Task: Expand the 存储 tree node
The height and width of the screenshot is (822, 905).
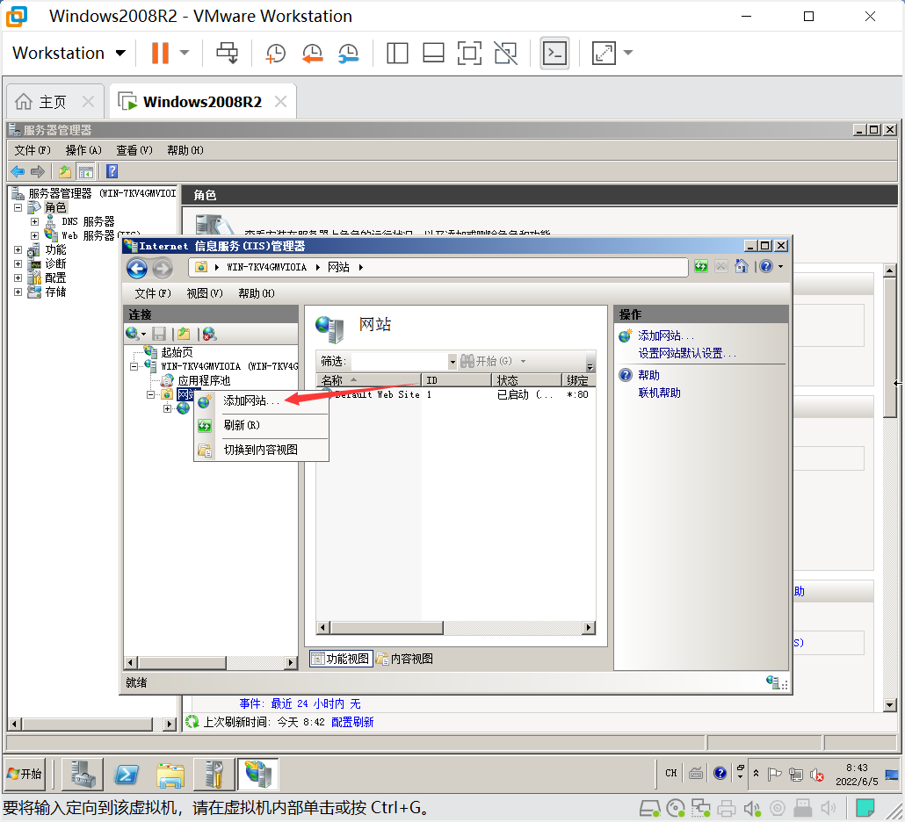Action: pos(18,292)
